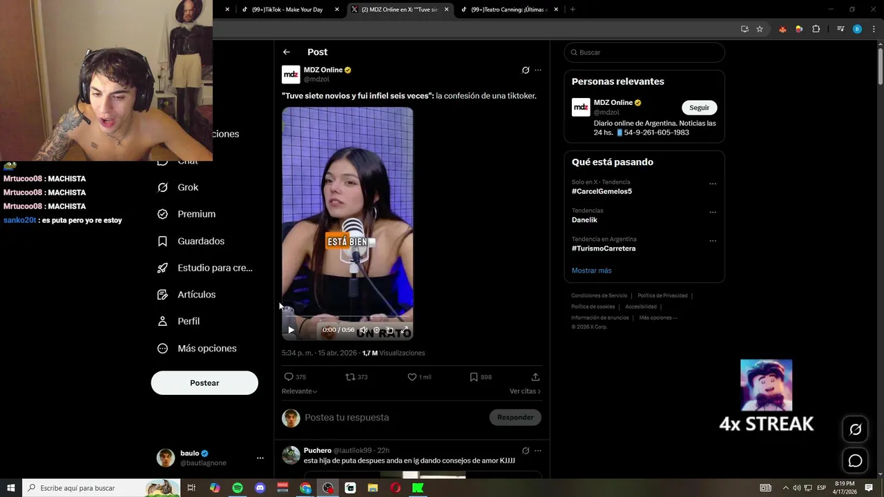Follow MDZ Online with Seguir button

(700, 108)
